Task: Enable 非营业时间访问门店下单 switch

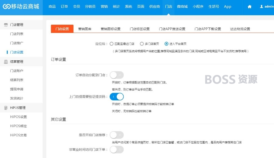Action: [117, 149]
